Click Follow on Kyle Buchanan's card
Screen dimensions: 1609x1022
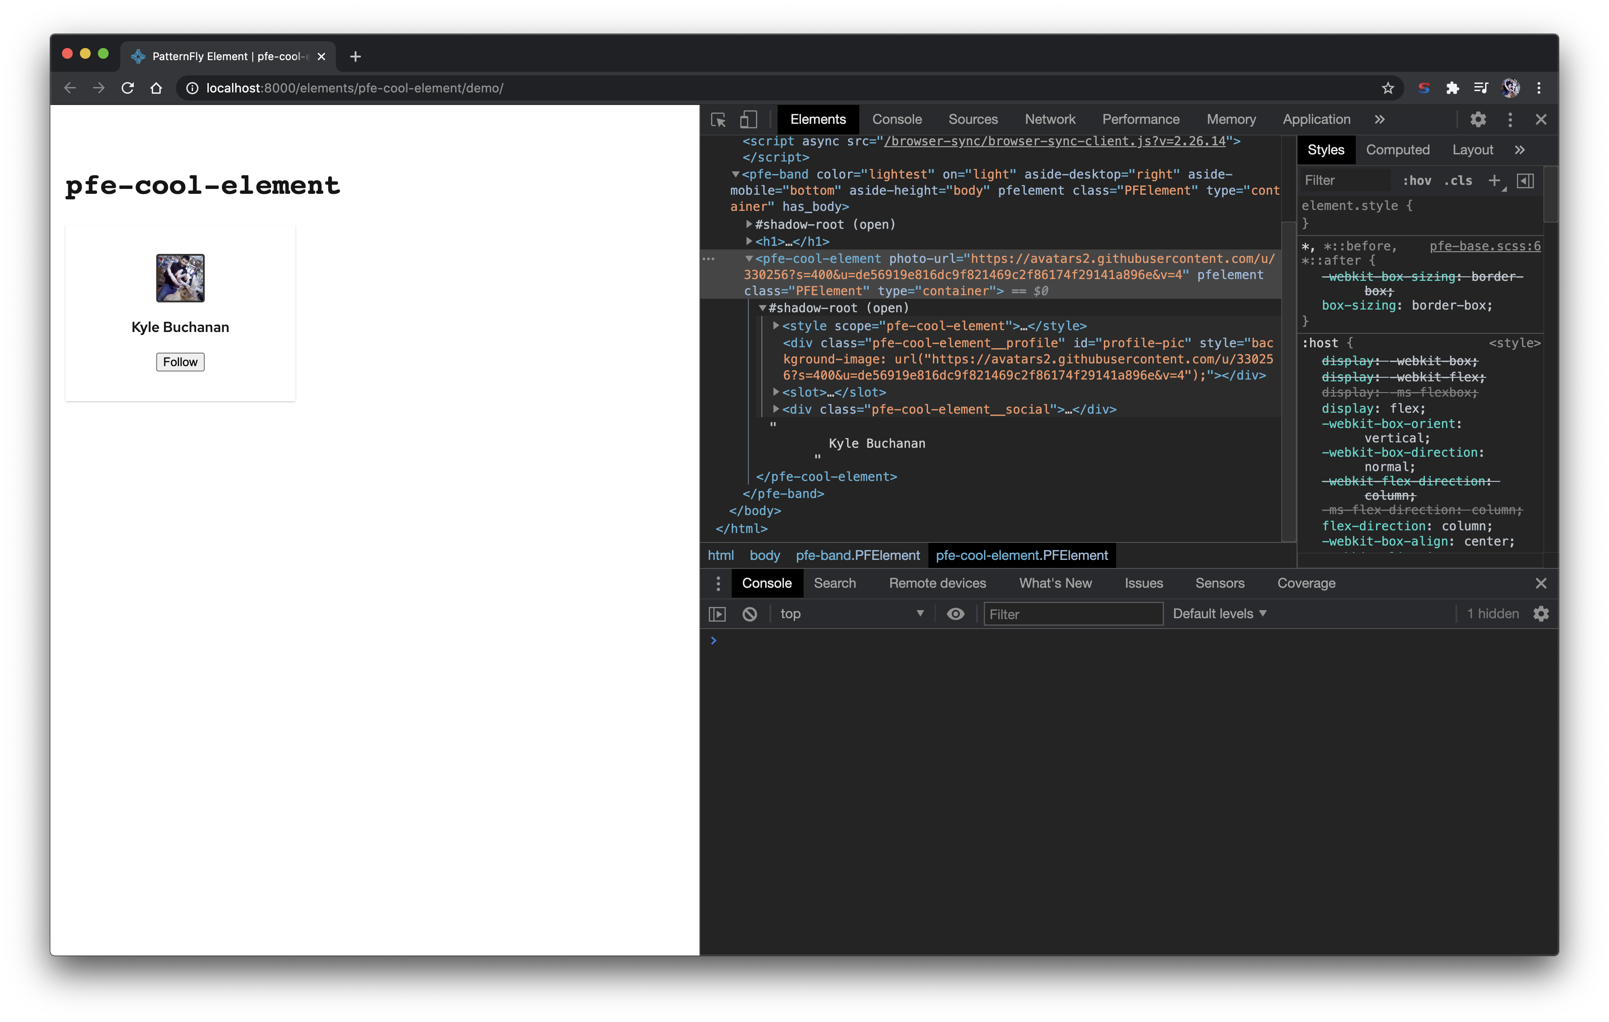pyautogui.click(x=180, y=361)
